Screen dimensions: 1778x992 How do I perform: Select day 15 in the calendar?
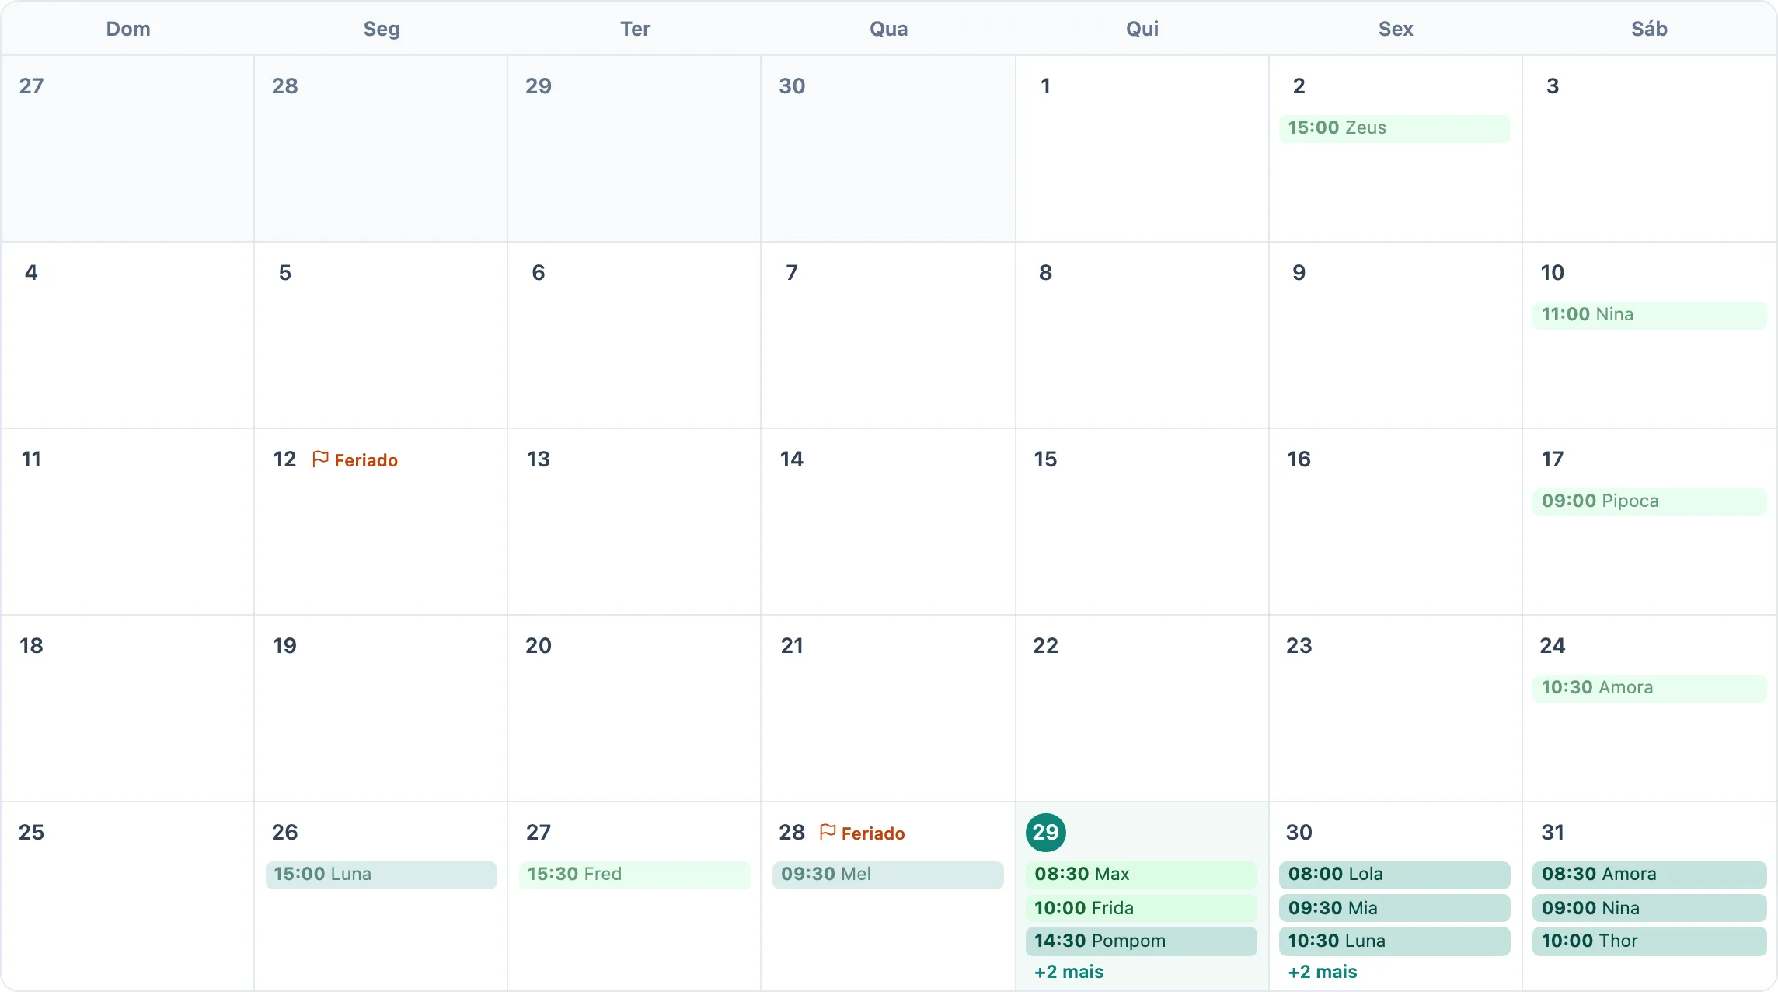coord(1046,459)
